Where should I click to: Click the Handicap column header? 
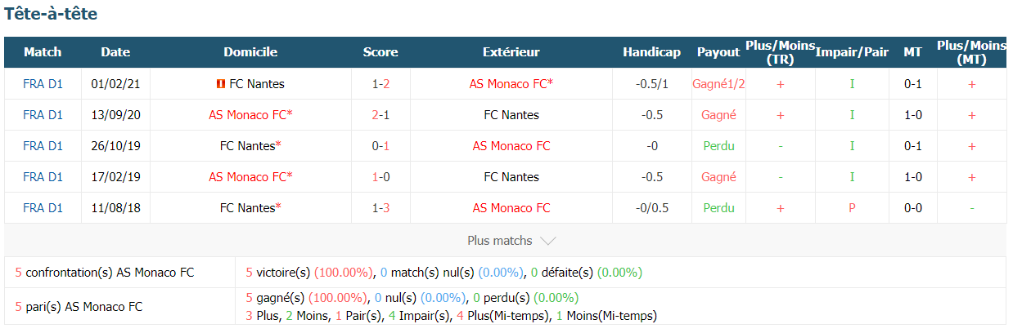[x=651, y=52]
